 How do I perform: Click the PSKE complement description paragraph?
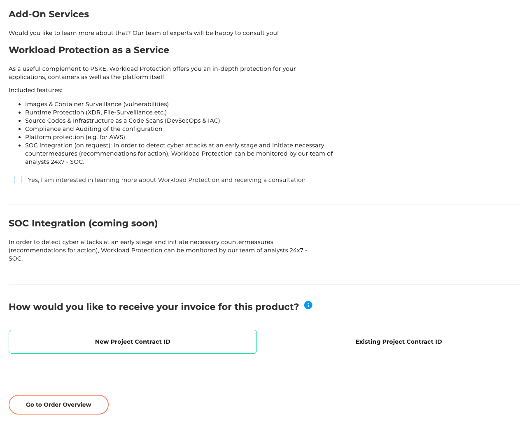(x=152, y=73)
